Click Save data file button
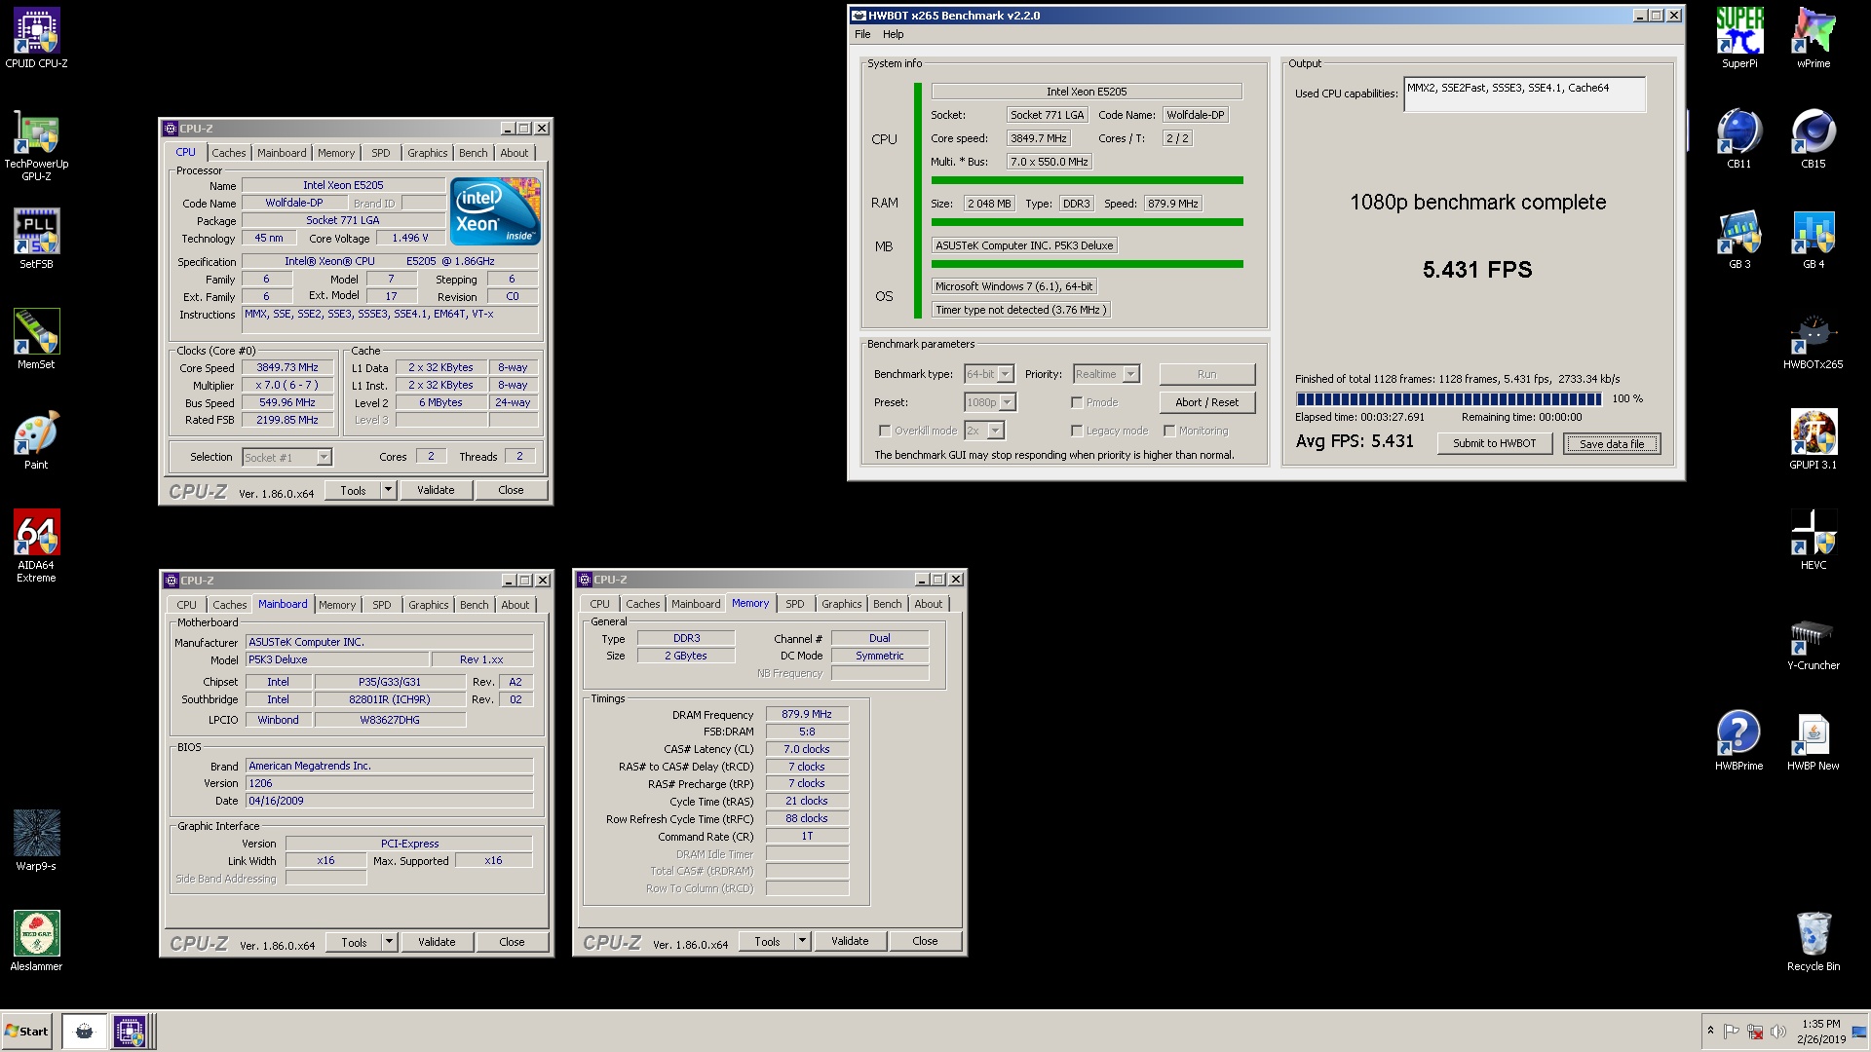 pyautogui.click(x=1612, y=443)
